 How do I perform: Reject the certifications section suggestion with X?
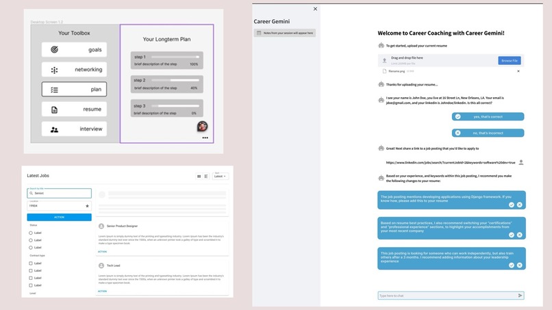pos(520,235)
